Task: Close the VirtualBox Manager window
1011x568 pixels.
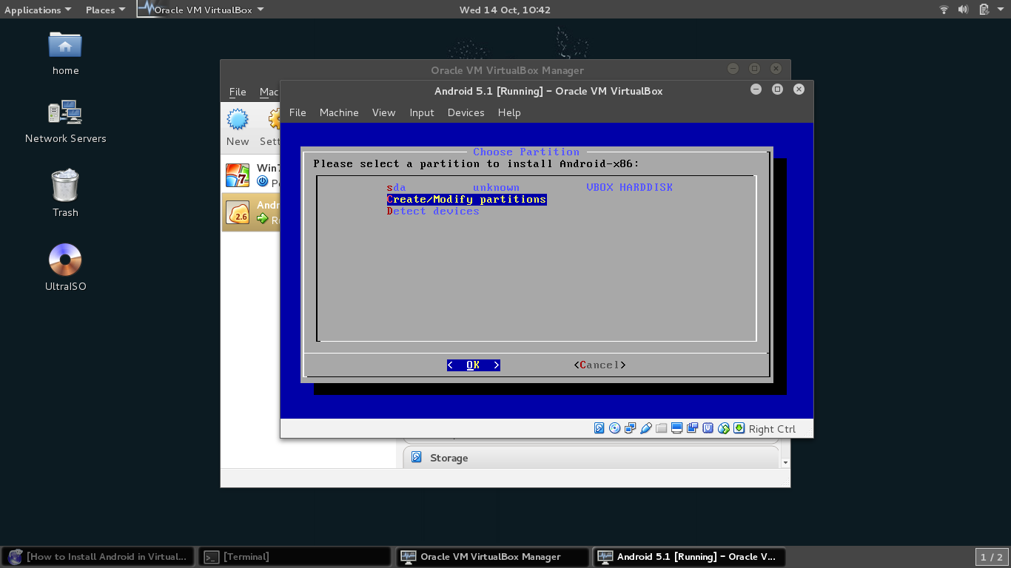Action: tap(776, 68)
